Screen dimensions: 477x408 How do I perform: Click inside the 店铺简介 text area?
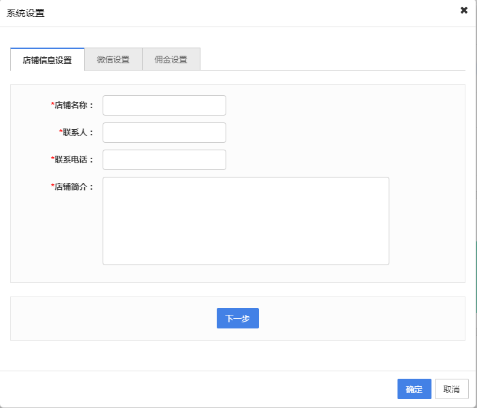click(245, 221)
